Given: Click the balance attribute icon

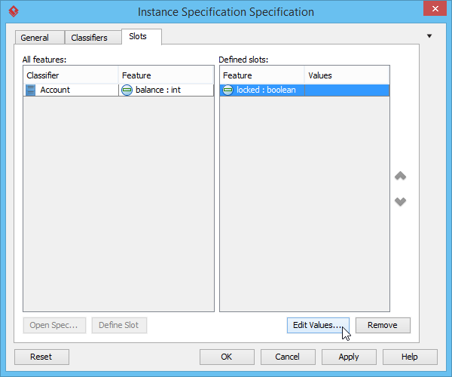Looking at the screenshot, I should click(127, 90).
